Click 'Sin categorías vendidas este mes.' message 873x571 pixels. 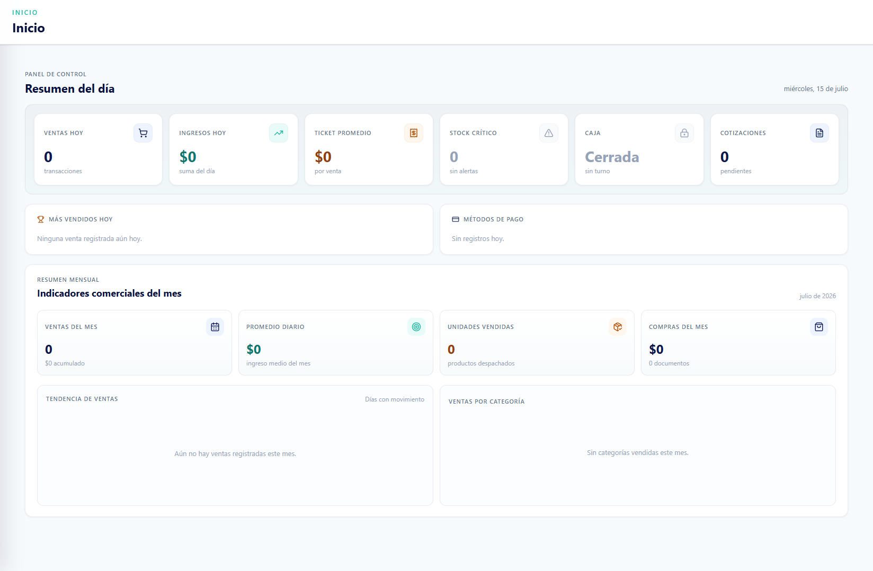click(638, 453)
